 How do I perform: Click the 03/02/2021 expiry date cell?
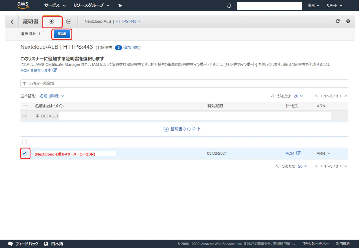point(217,154)
